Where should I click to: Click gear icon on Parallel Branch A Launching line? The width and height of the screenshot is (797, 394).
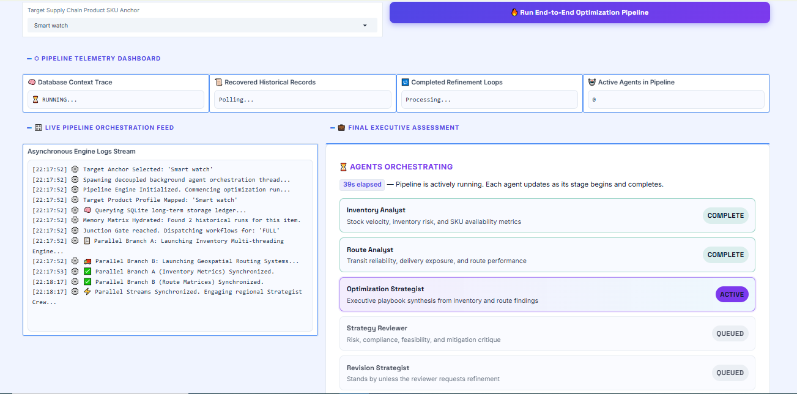75,241
